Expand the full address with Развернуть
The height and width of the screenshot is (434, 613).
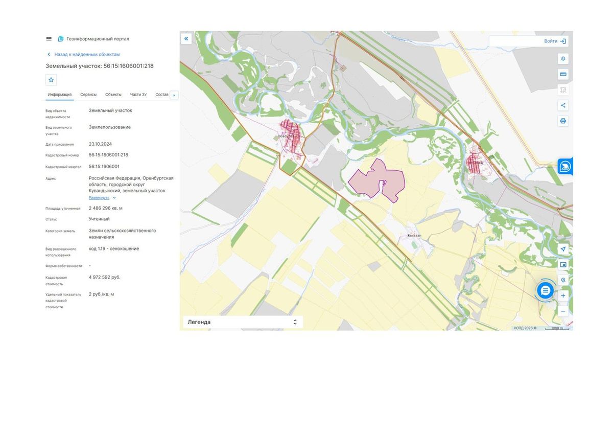102,198
